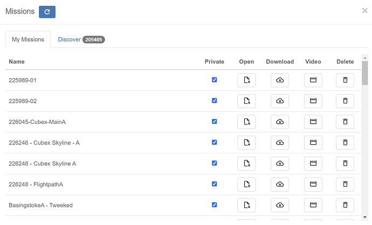Open mission 226246 - Cubex Skyline - A

click(246, 143)
